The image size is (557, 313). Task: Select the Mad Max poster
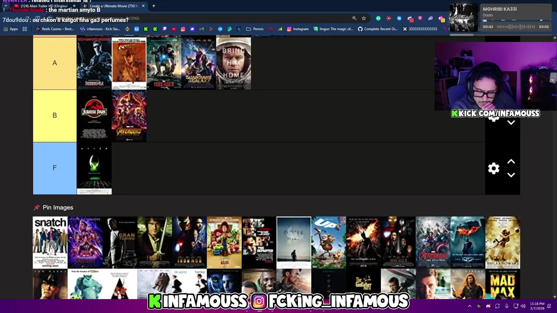[503, 284]
